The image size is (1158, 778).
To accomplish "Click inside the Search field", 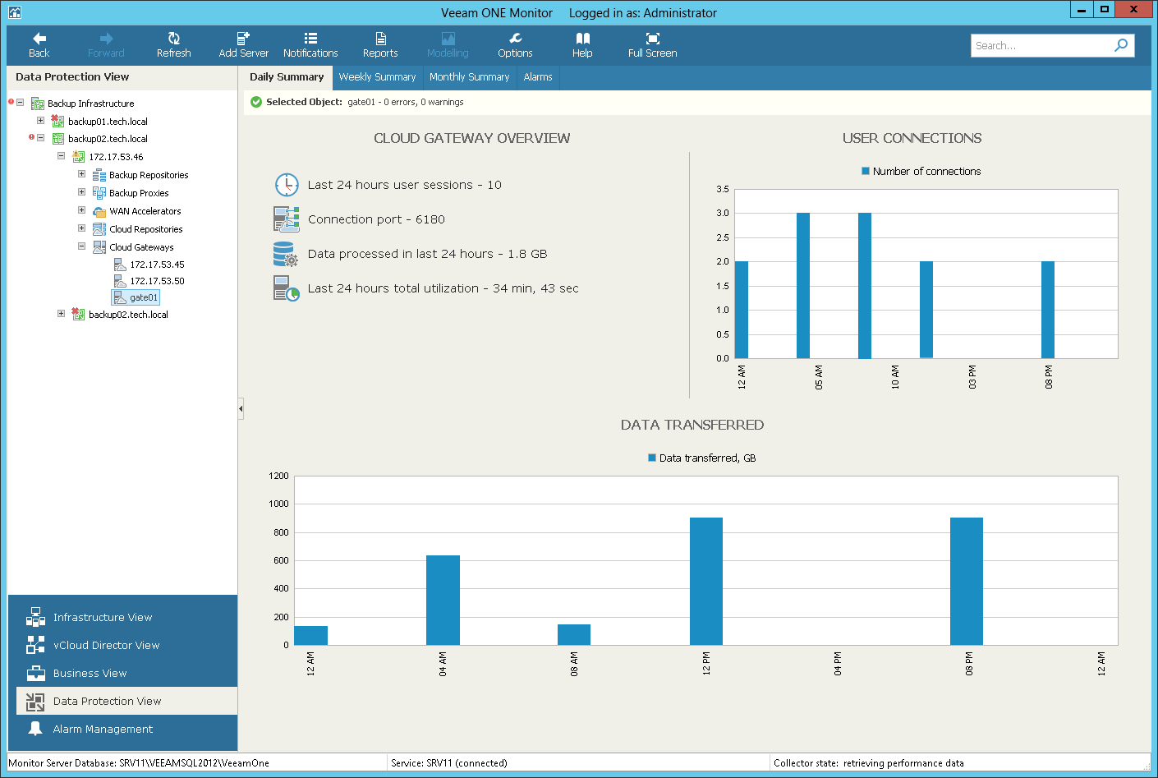I will click(x=1041, y=45).
